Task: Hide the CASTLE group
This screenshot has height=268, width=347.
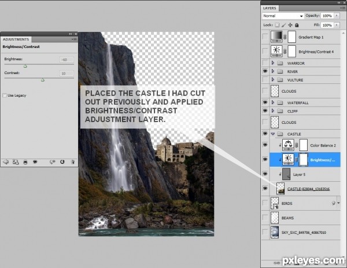Action: coord(265,134)
